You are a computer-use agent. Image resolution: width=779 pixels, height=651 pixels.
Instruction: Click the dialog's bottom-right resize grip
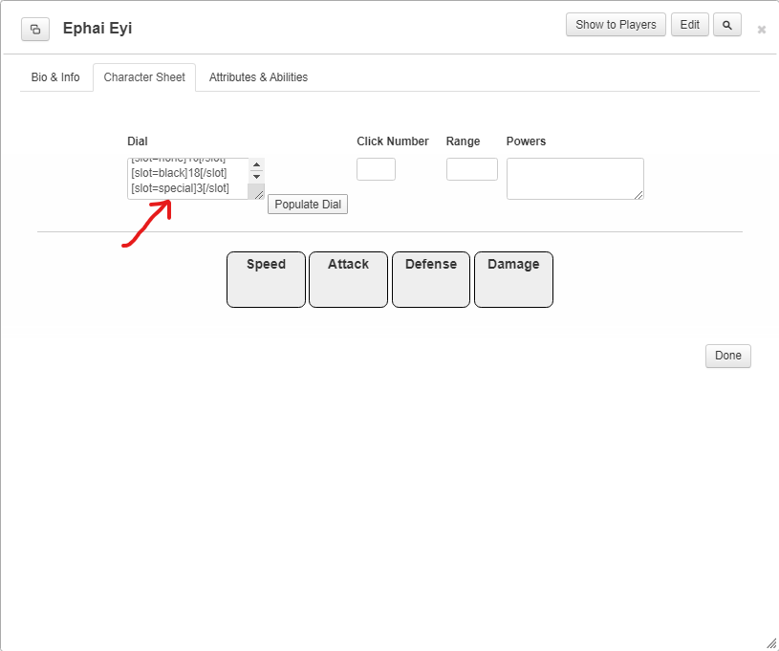click(771, 644)
